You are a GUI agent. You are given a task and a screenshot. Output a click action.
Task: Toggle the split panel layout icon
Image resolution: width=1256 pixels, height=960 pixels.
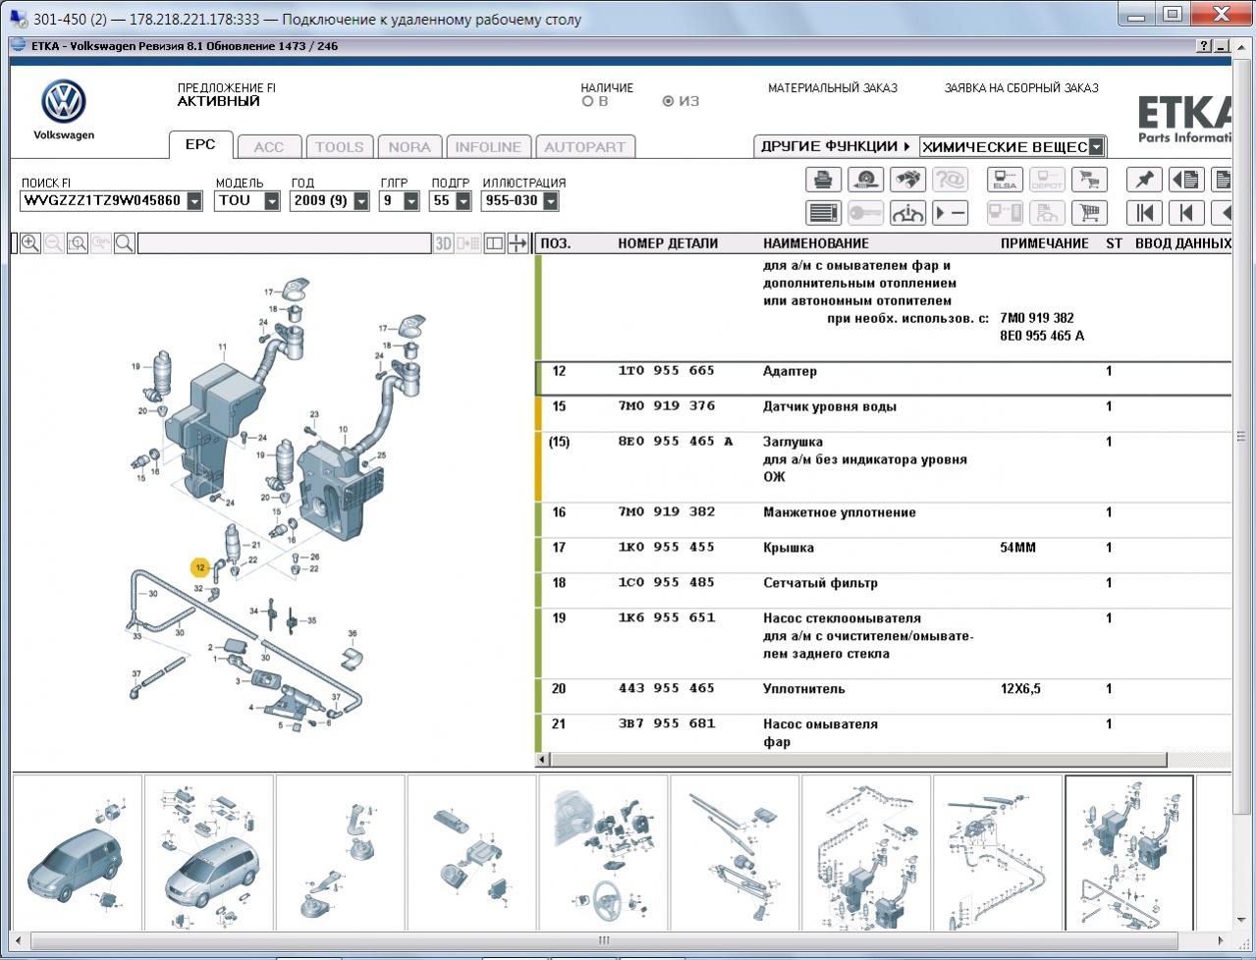(495, 243)
